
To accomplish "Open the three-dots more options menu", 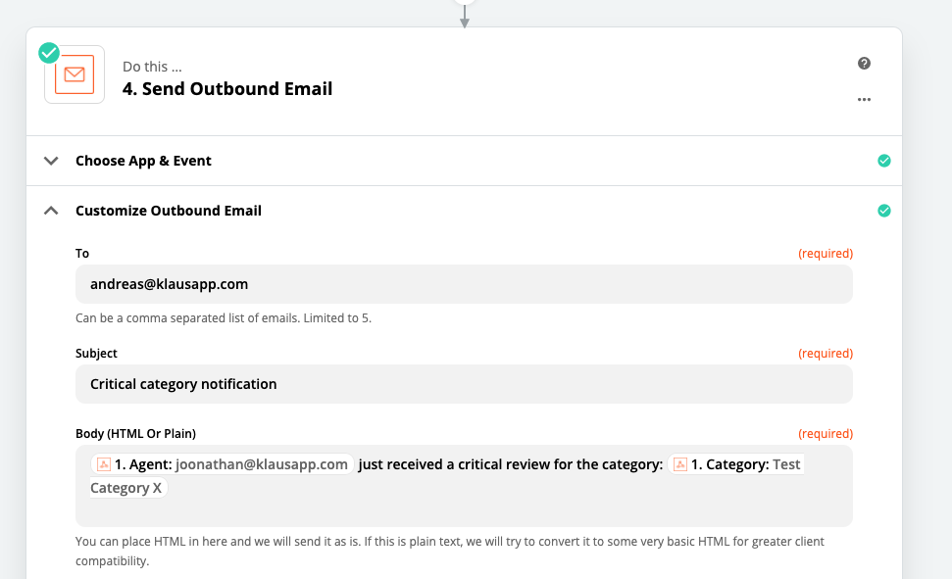I will click(x=864, y=99).
